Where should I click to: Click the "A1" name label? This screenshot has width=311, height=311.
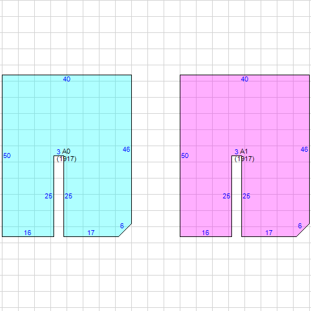pos(244,151)
